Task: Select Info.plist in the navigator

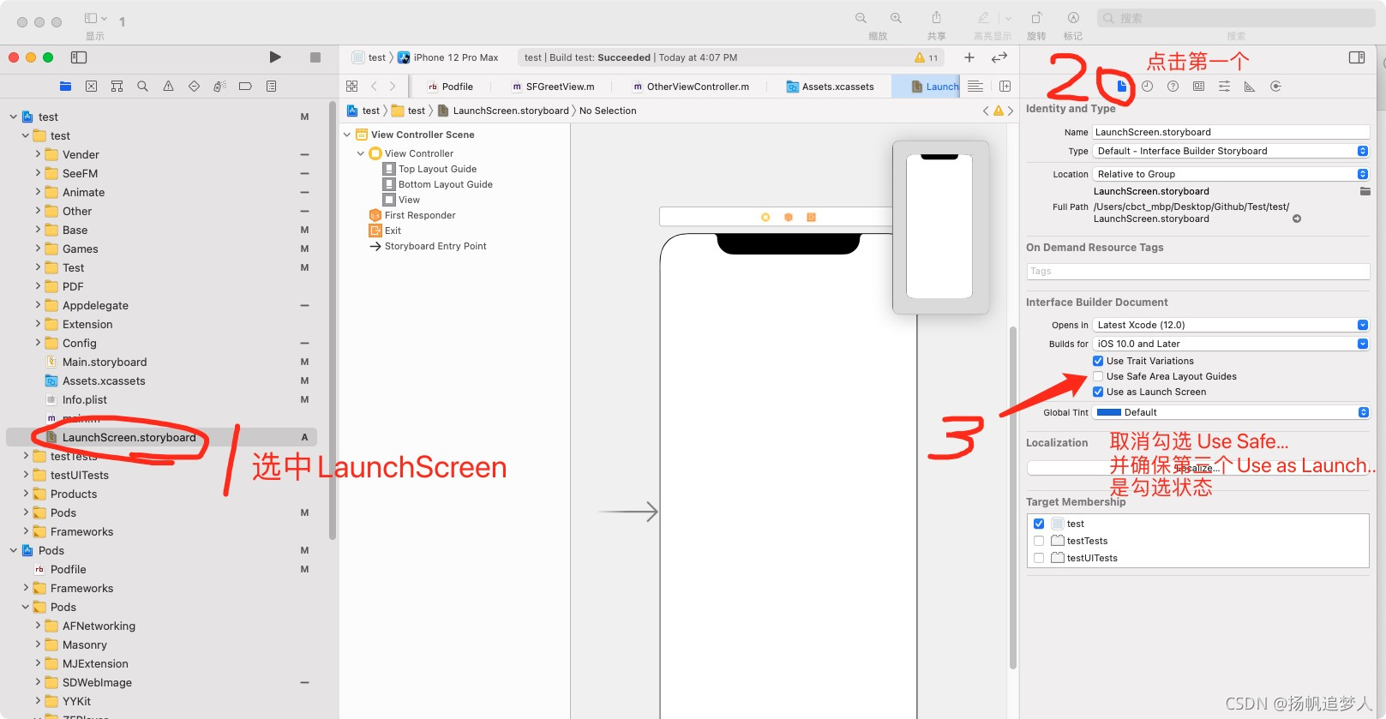Action: point(84,399)
